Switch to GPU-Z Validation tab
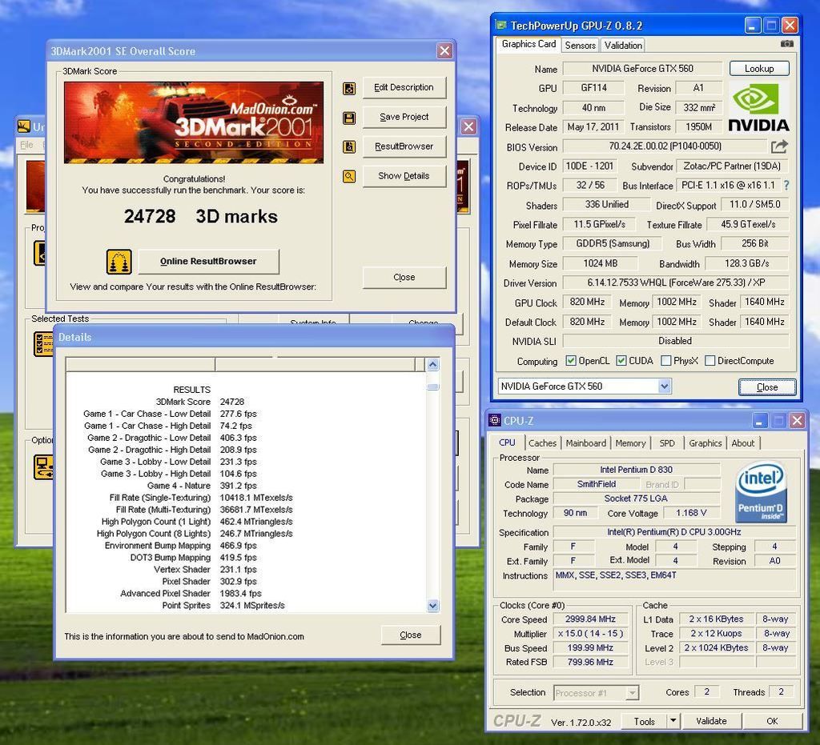The width and height of the screenshot is (820, 745). (x=623, y=46)
